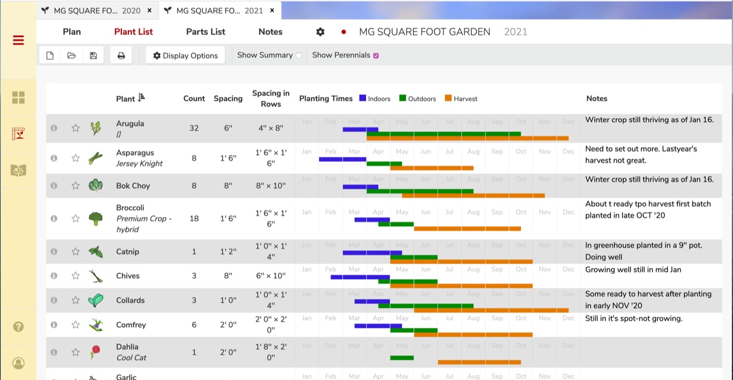Save the plan using floppy disk icon

(93, 56)
